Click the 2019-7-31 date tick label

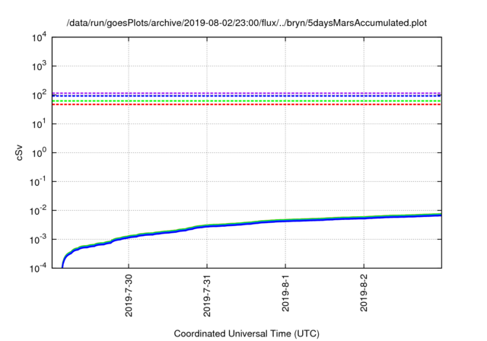tap(207, 295)
